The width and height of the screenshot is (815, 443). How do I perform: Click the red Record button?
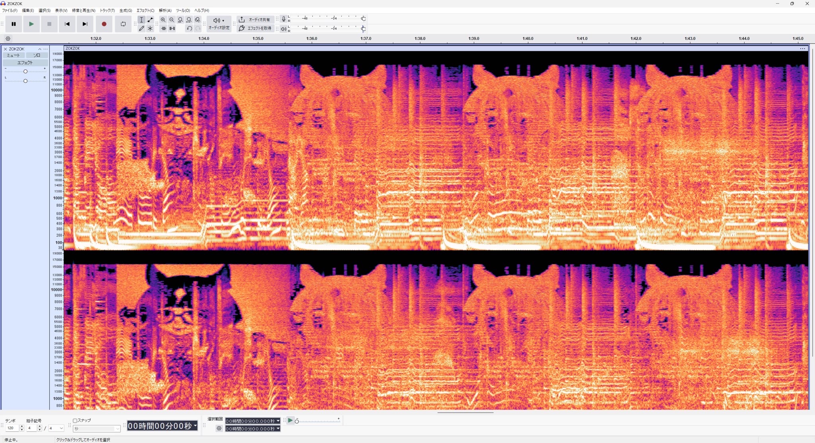(x=104, y=24)
